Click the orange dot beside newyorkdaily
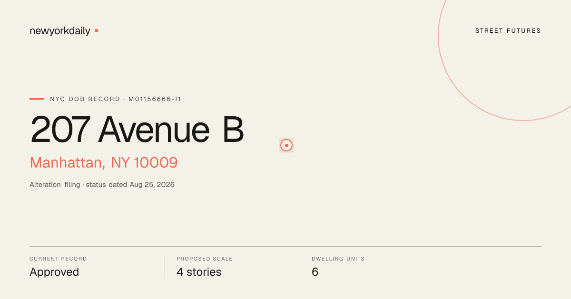 [x=96, y=30]
